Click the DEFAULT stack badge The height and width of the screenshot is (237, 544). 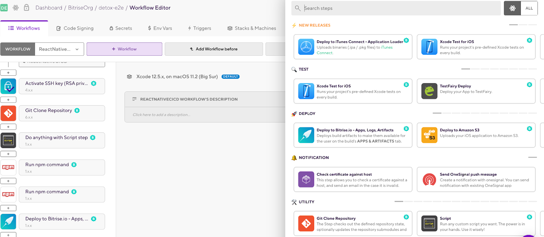tap(231, 77)
